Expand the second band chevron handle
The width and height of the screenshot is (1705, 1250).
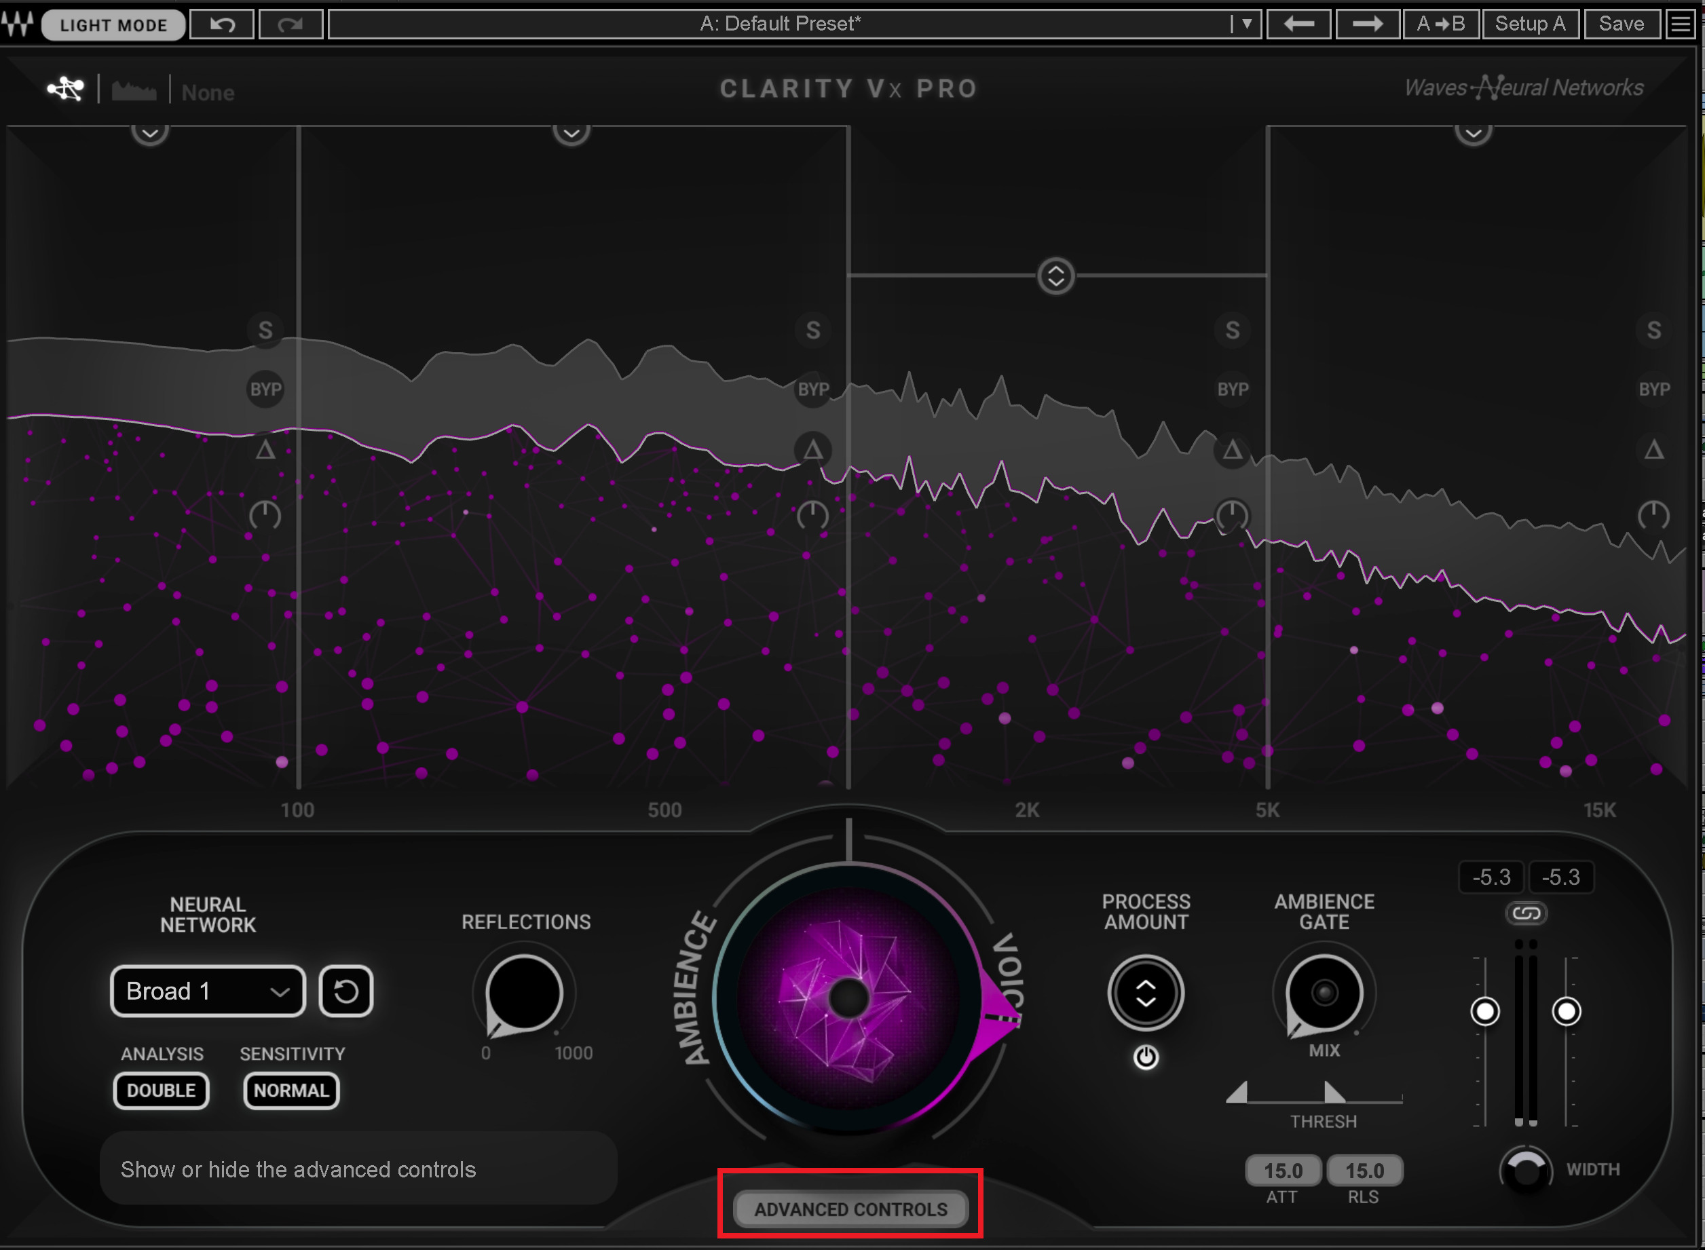(572, 133)
